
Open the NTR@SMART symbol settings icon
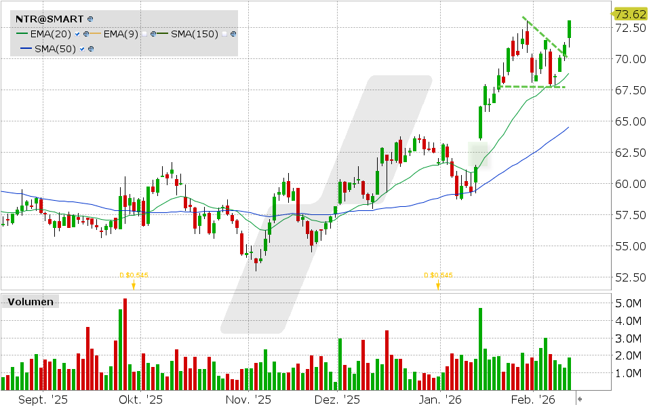tap(89, 18)
